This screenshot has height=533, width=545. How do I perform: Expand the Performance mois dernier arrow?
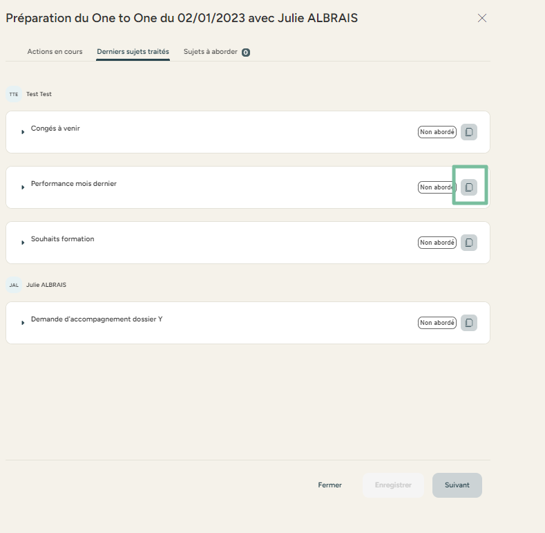(x=23, y=187)
